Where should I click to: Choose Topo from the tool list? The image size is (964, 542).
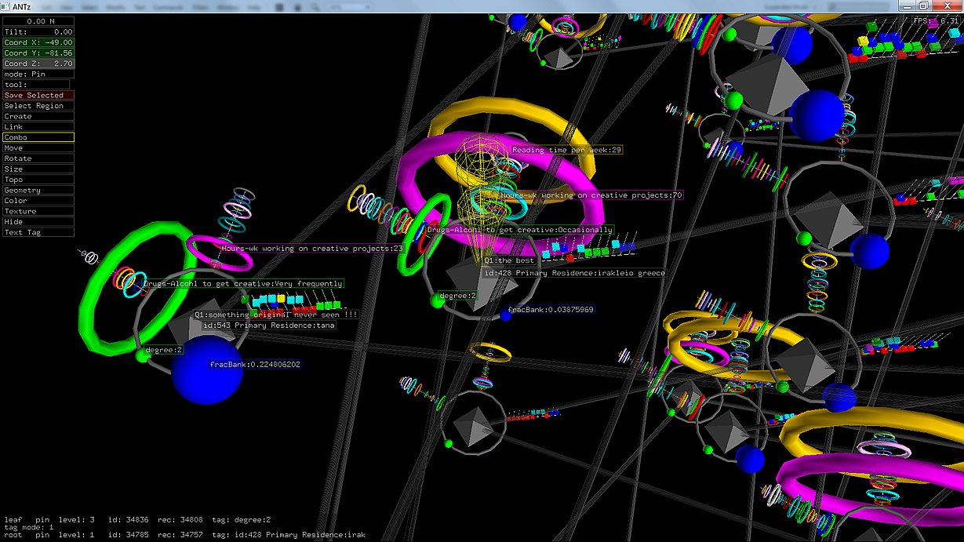coord(38,180)
